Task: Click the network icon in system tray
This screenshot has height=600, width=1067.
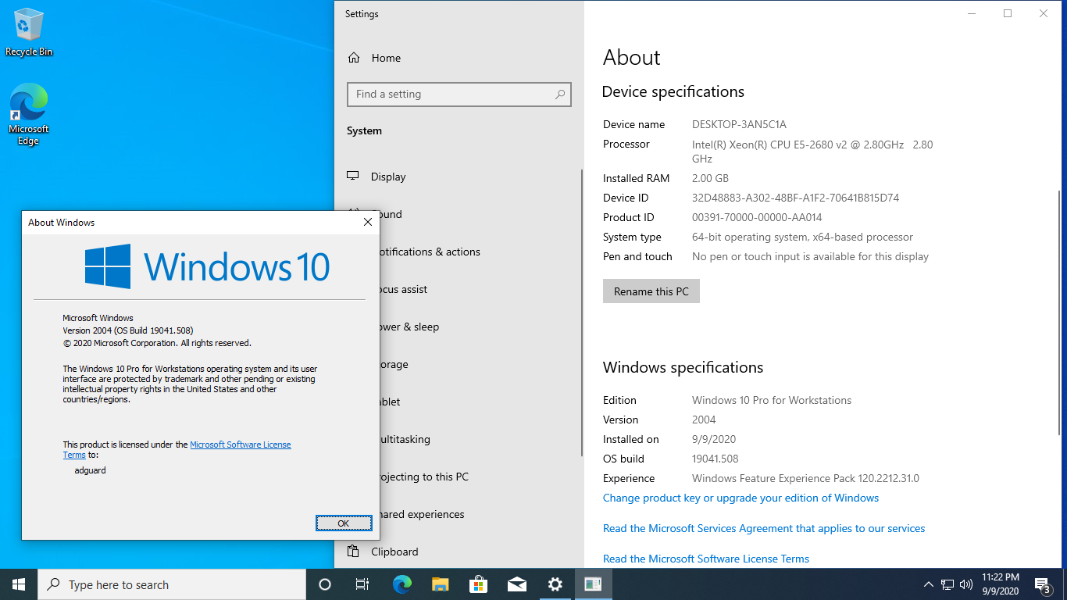Action: coord(947,584)
